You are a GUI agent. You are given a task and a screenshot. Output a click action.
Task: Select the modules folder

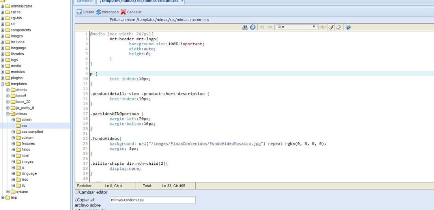point(18,72)
